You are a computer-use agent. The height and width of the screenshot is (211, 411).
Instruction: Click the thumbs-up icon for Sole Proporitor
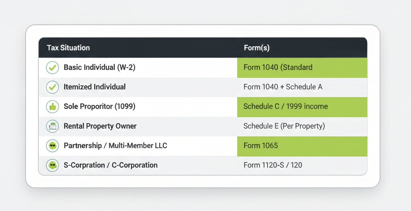click(52, 106)
